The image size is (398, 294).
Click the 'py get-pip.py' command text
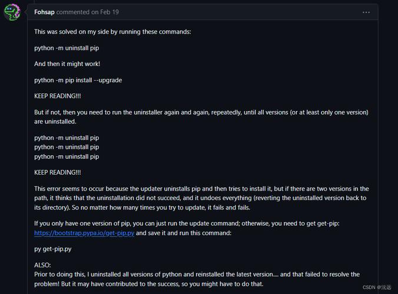53,249
